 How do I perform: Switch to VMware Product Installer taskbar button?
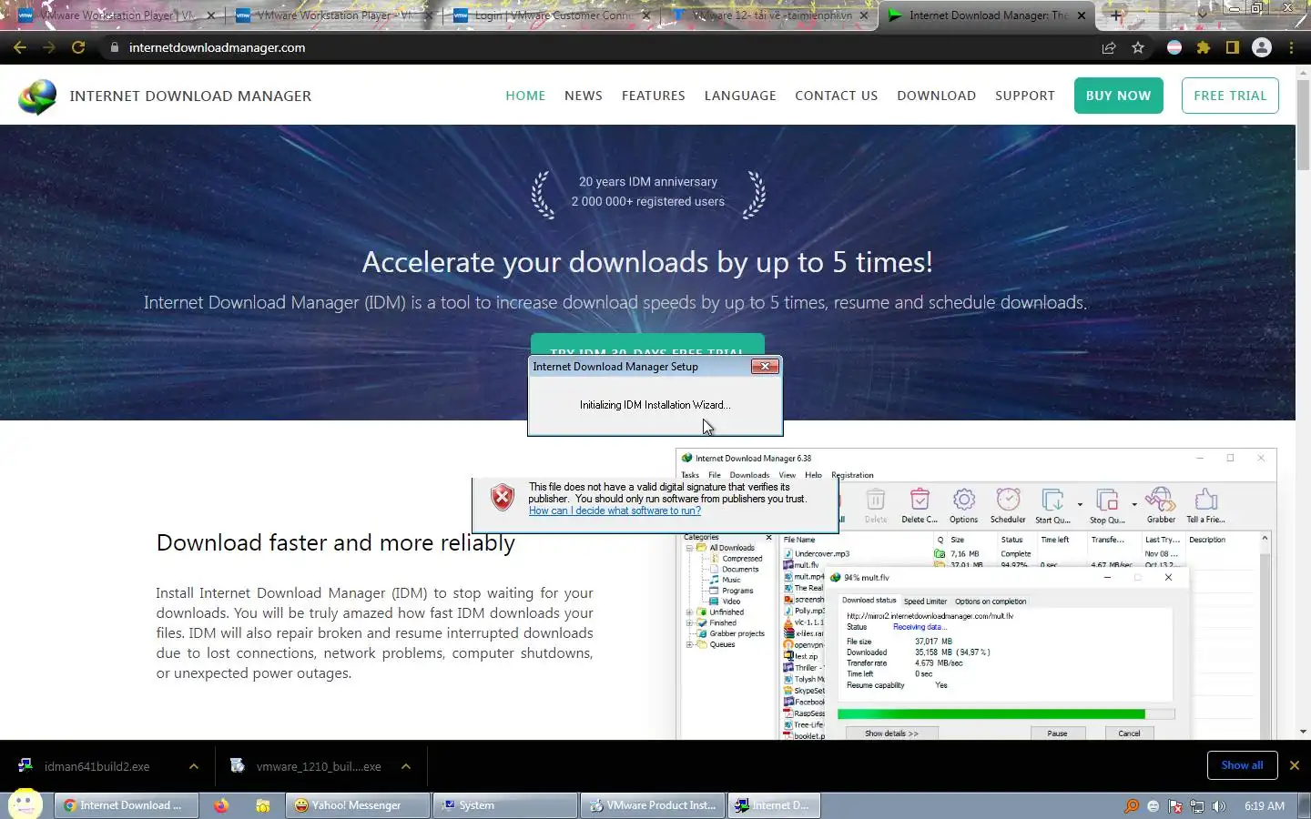click(652, 805)
